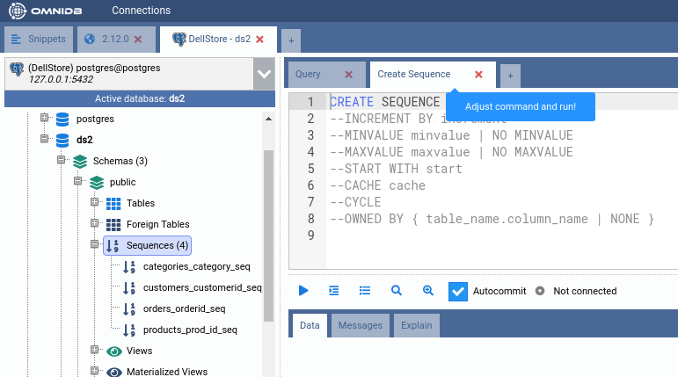Collapse the public schema node
This screenshot has width=678, height=377.
click(x=78, y=181)
